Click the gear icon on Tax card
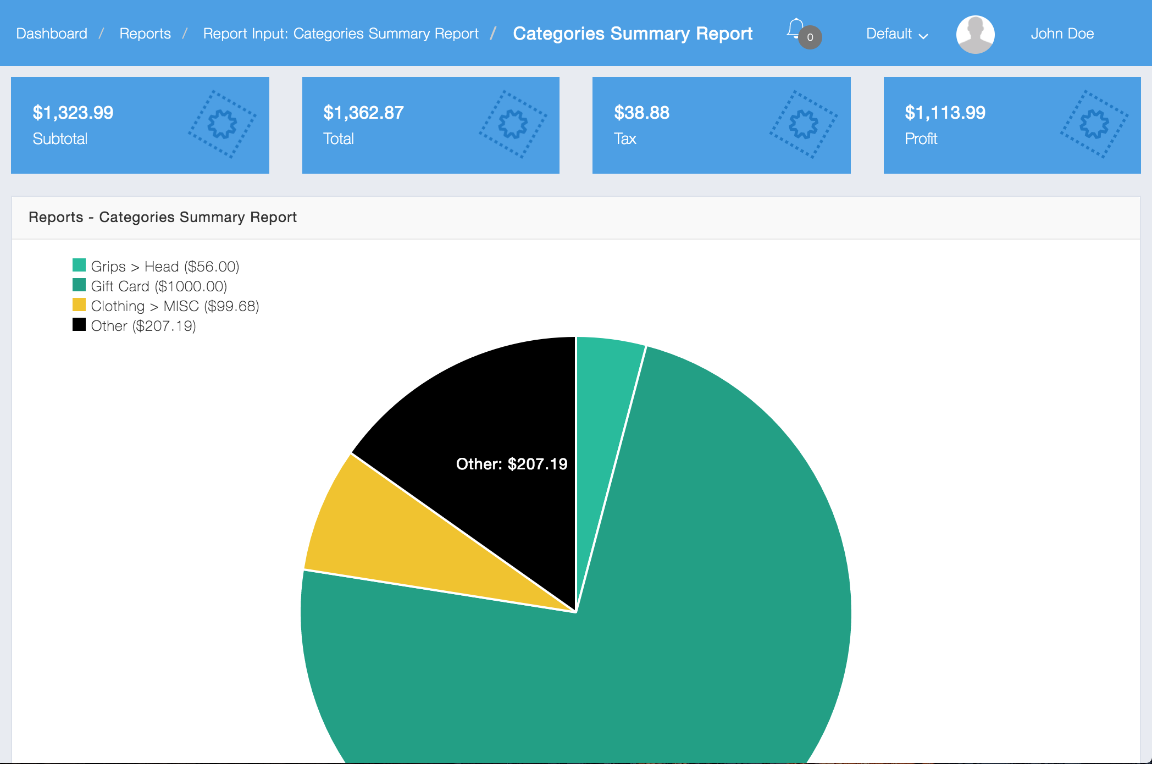 [x=804, y=124]
